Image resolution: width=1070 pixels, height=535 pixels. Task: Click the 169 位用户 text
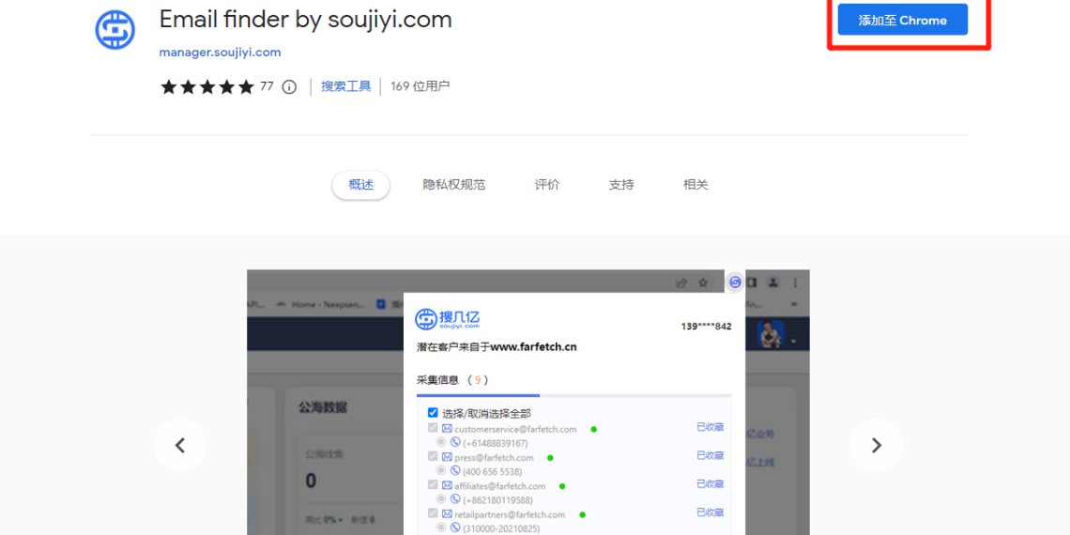point(420,86)
